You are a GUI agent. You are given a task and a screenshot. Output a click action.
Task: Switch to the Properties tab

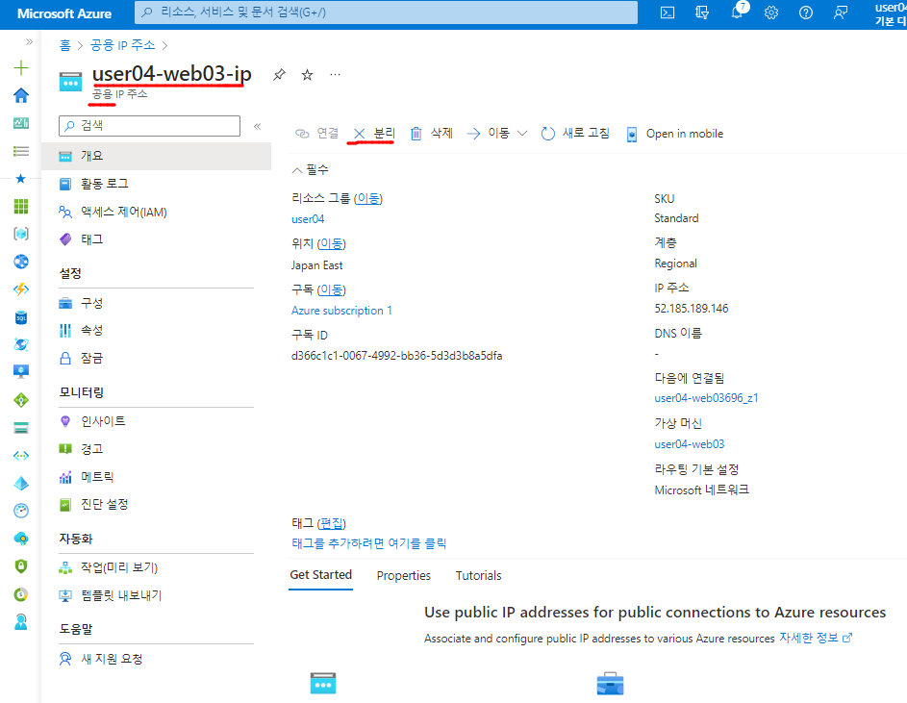point(404,576)
